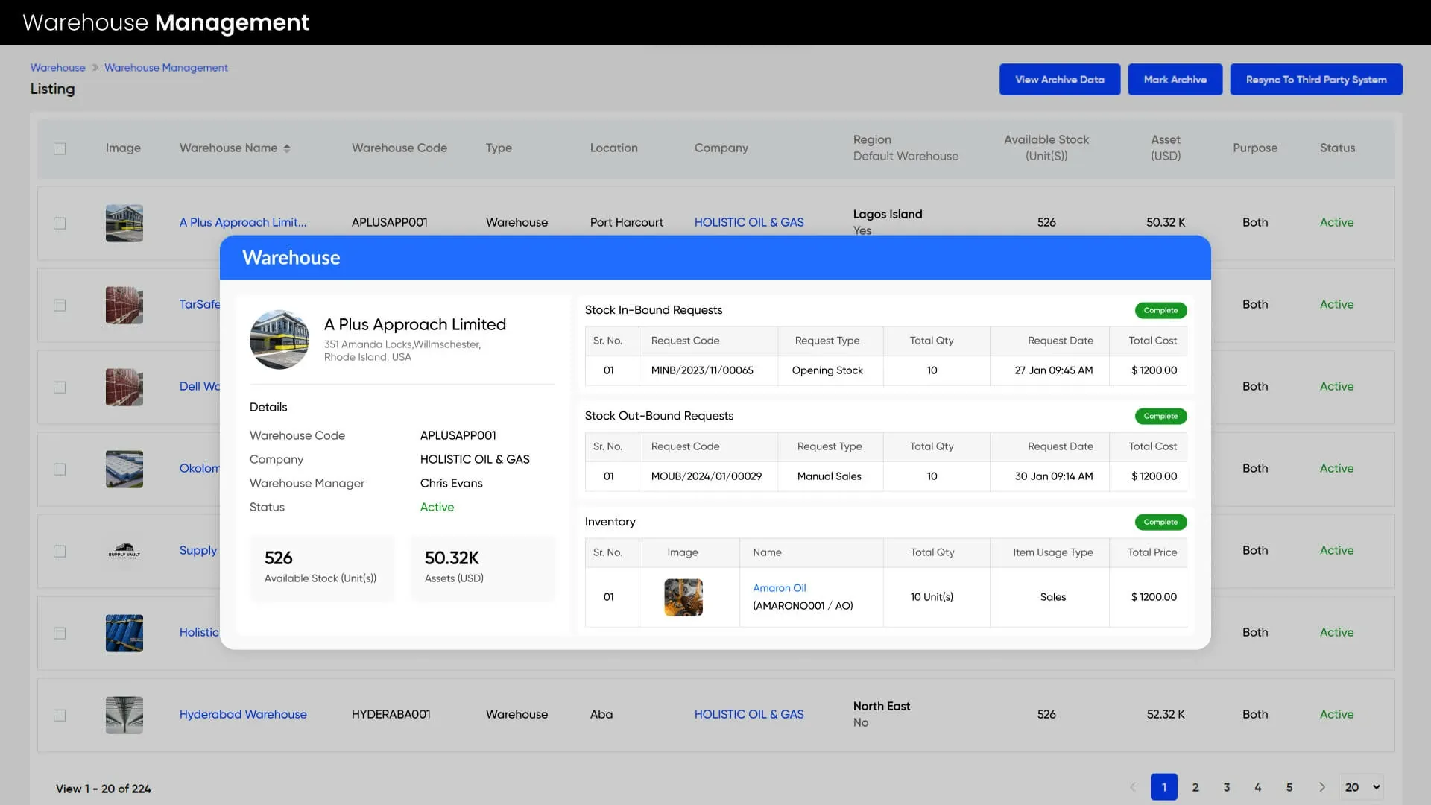Select page 2 in pagination
The image size is (1431, 805).
[x=1195, y=787]
